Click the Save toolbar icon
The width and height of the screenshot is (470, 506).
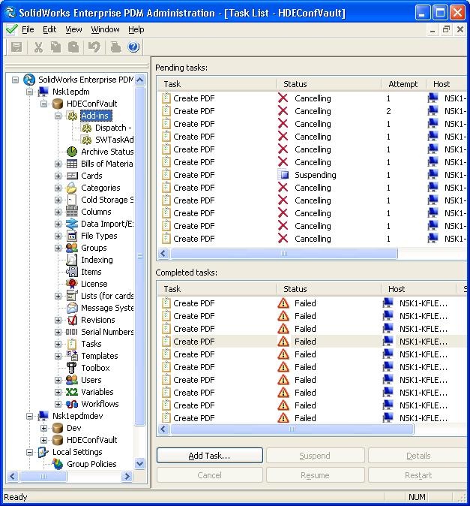16,47
